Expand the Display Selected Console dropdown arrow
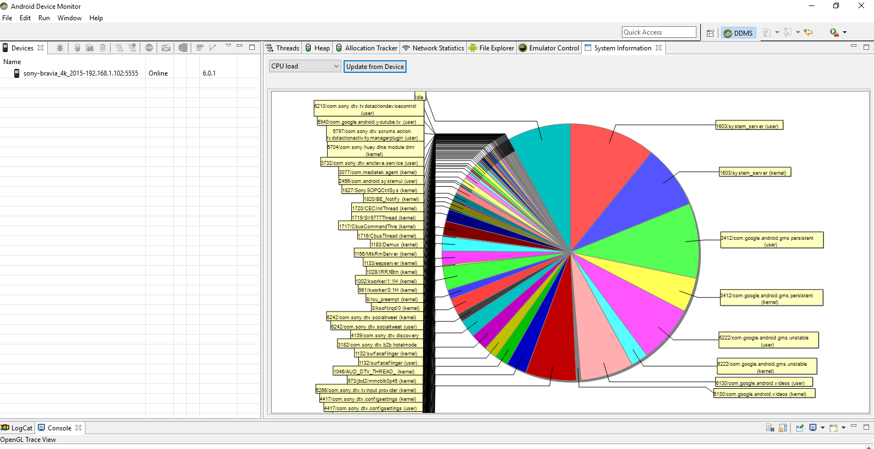The image size is (874, 449). 822,428
